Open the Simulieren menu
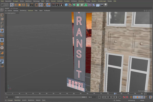 point(81,1)
